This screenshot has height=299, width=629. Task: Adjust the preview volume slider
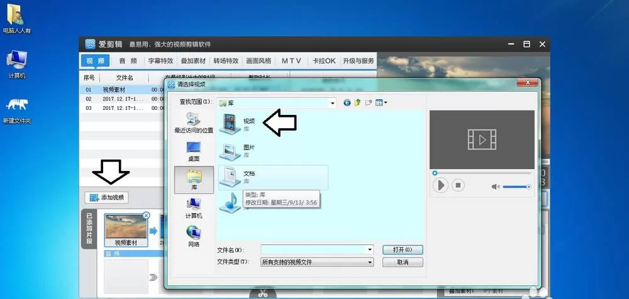(516, 187)
